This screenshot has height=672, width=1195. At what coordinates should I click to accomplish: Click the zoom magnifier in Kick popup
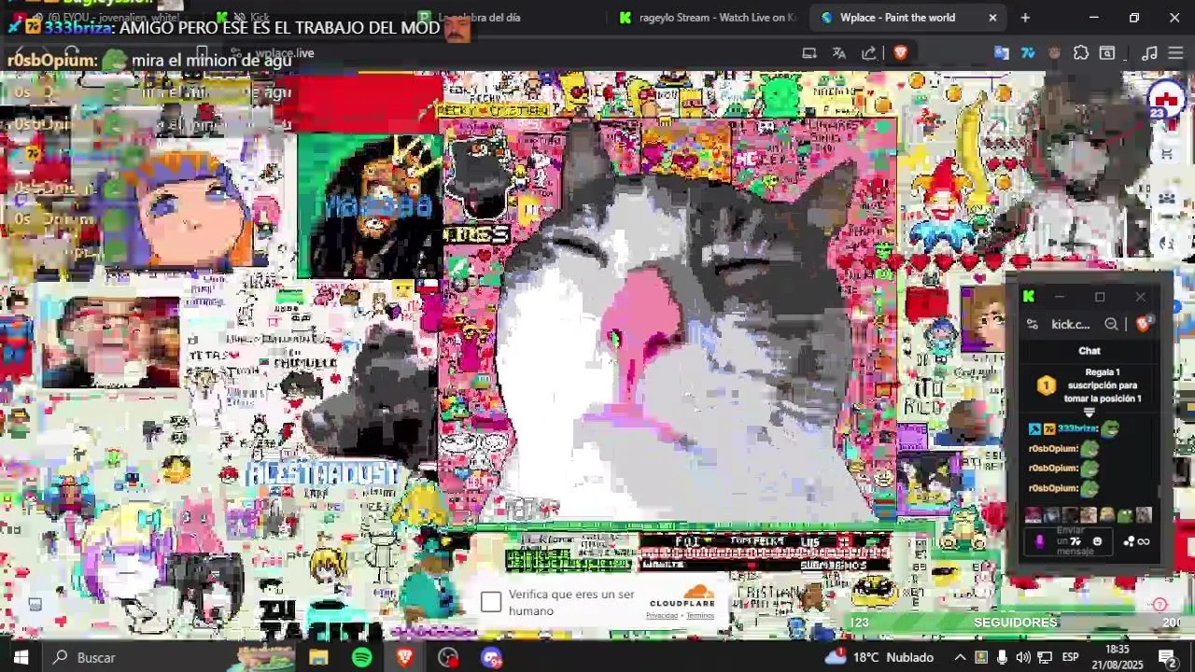pos(1111,324)
